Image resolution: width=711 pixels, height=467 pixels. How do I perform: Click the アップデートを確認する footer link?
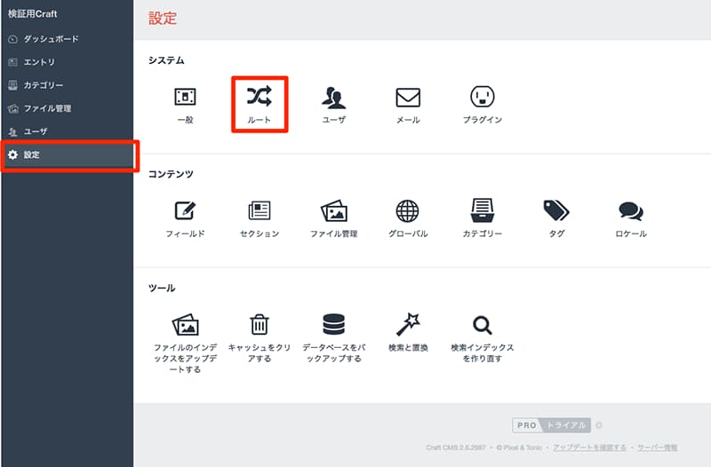pos(589,447)
